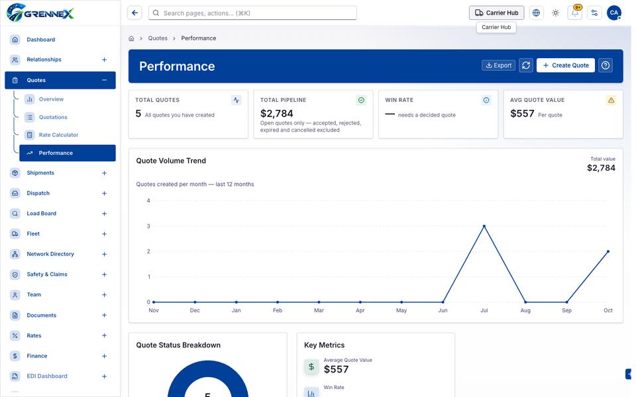Click the back arrow button

(134, 13)
